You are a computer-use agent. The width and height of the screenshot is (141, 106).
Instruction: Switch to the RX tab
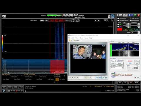pos(71,40)
